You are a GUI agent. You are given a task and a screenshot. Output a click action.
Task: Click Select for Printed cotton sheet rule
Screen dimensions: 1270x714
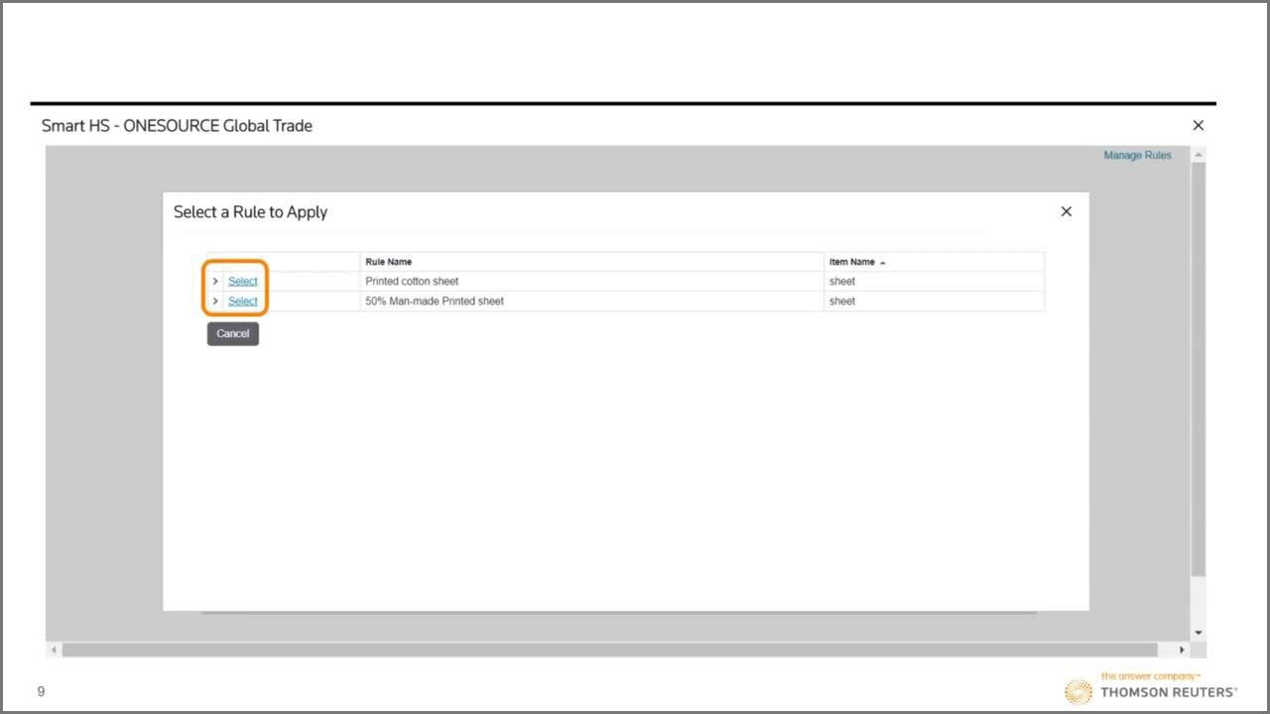242,282
